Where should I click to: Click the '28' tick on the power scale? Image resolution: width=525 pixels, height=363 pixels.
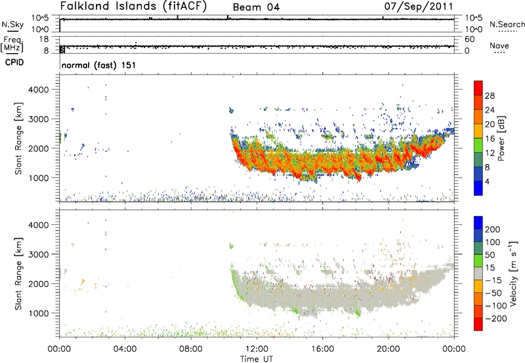click(x=490, y=96)
